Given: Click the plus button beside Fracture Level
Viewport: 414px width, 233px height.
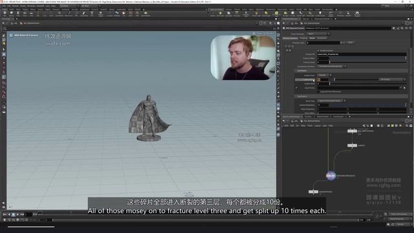Looking at the screenshot, I should (342, 43).
